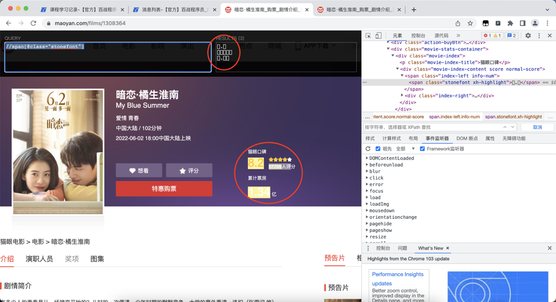Open the 全部 listeners dropdown
Image resolution: width=556 pixels, height=302 pixels.
pyautogui.click(x=405, y=149)
